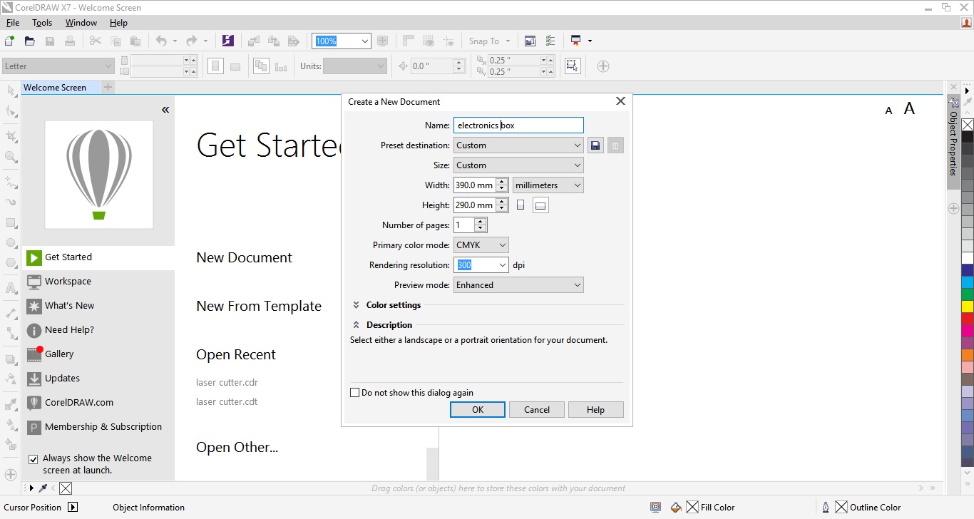Click the Undo arrow icon
974x519 pixels.
pyautogui.click(x=161, y=41)
